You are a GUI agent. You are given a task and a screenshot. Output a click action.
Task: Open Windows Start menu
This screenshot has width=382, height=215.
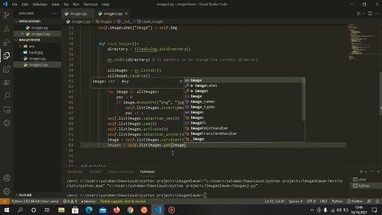pyautogui.click(x=7, y=210)
